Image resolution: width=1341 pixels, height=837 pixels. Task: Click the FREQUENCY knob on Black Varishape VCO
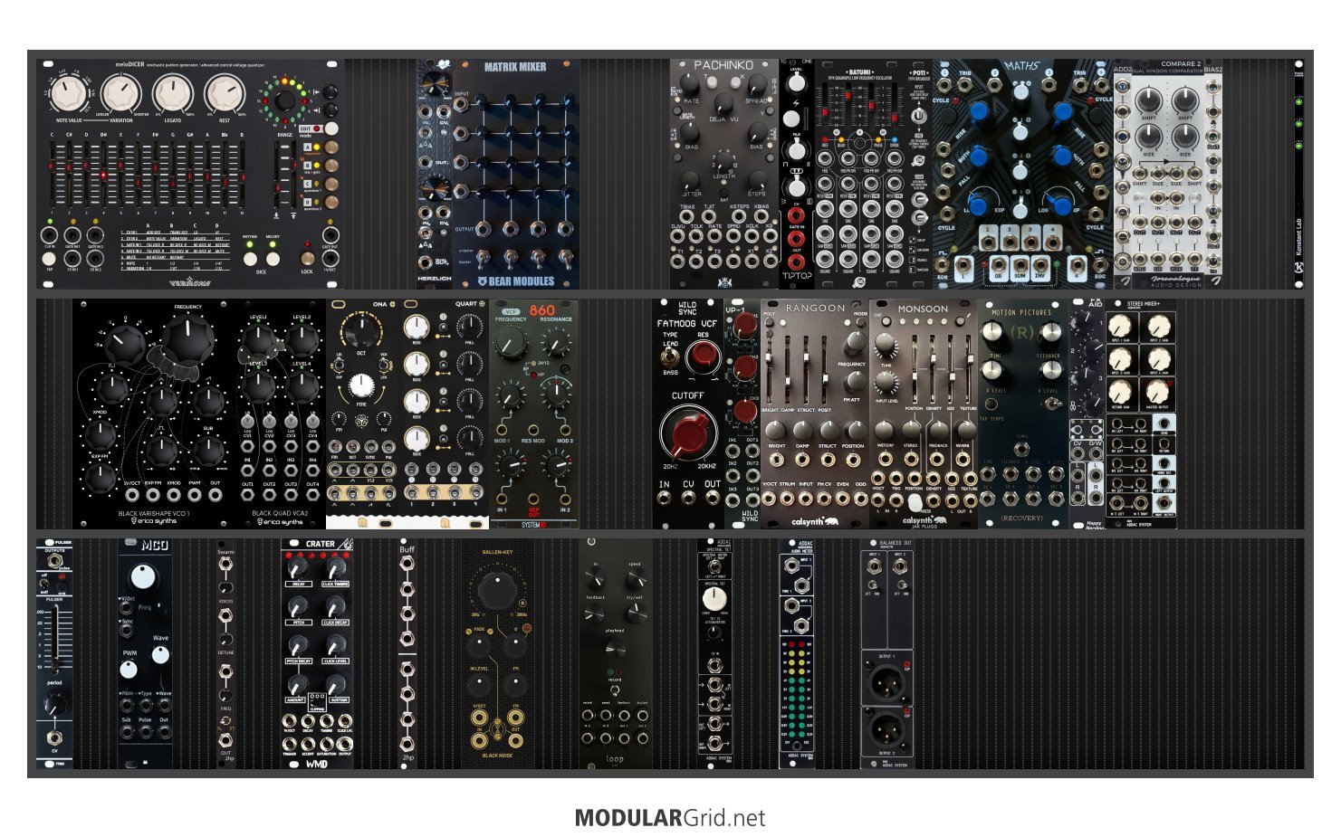click(x=187, y=339)
